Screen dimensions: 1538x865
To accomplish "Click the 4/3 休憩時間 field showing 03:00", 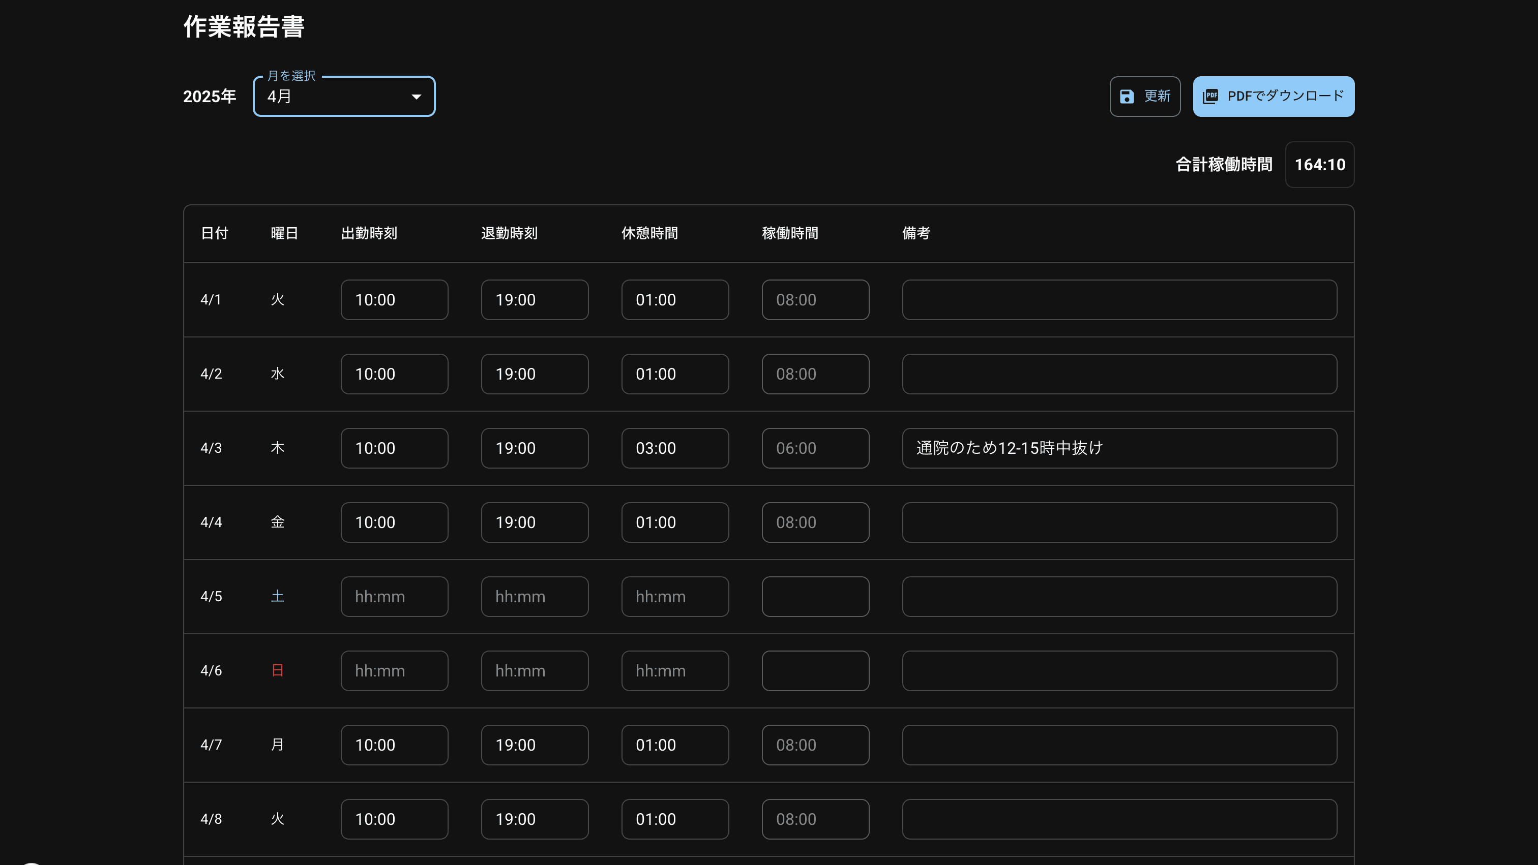I will point(675,448).
